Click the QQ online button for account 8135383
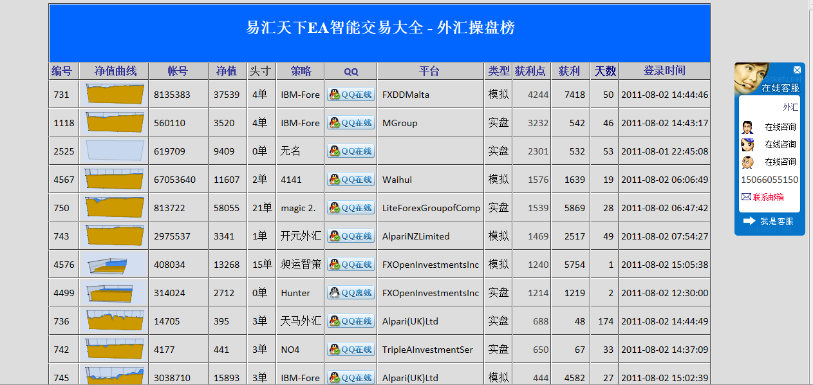 [x=351, y=95]
